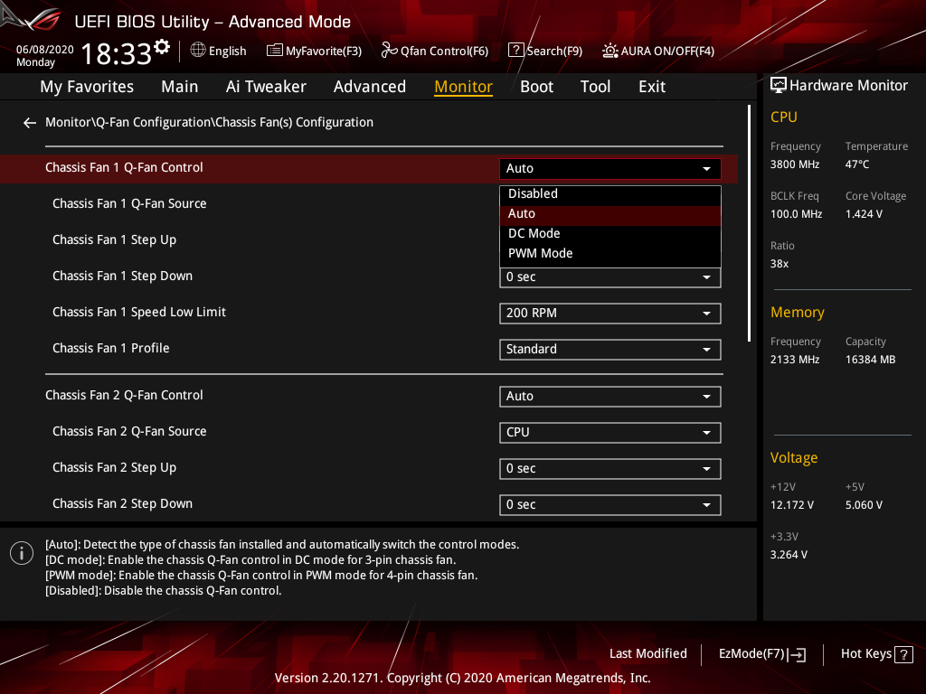Click the globe language icon
This screenshot has width=926, height=694.
pos(198,51)
